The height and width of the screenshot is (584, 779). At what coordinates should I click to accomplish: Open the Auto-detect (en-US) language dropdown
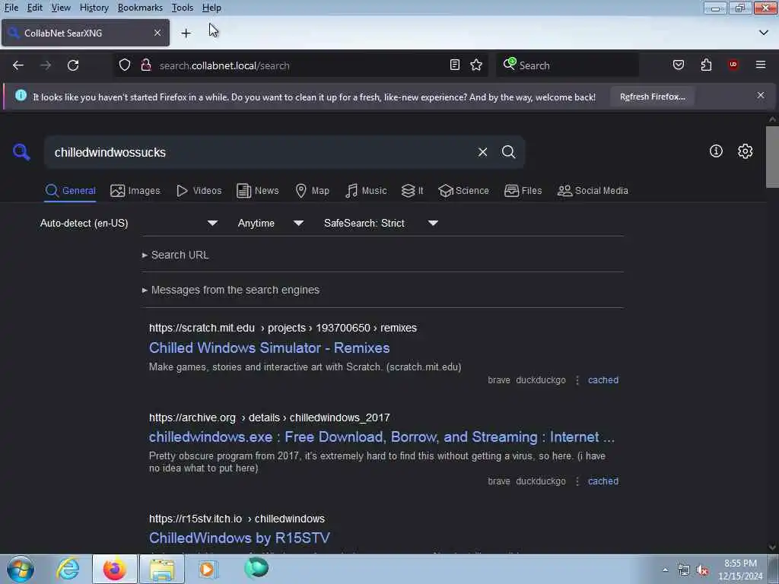(x=129, y=223)
